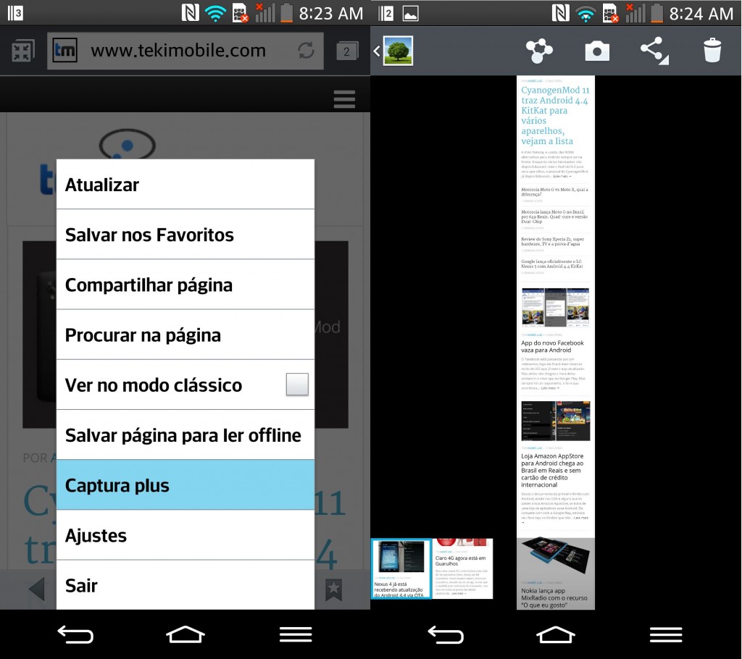Delete the capture with trash icon
Image resolution: width=742 pixels, height=659 pixels.
(712, 51)
